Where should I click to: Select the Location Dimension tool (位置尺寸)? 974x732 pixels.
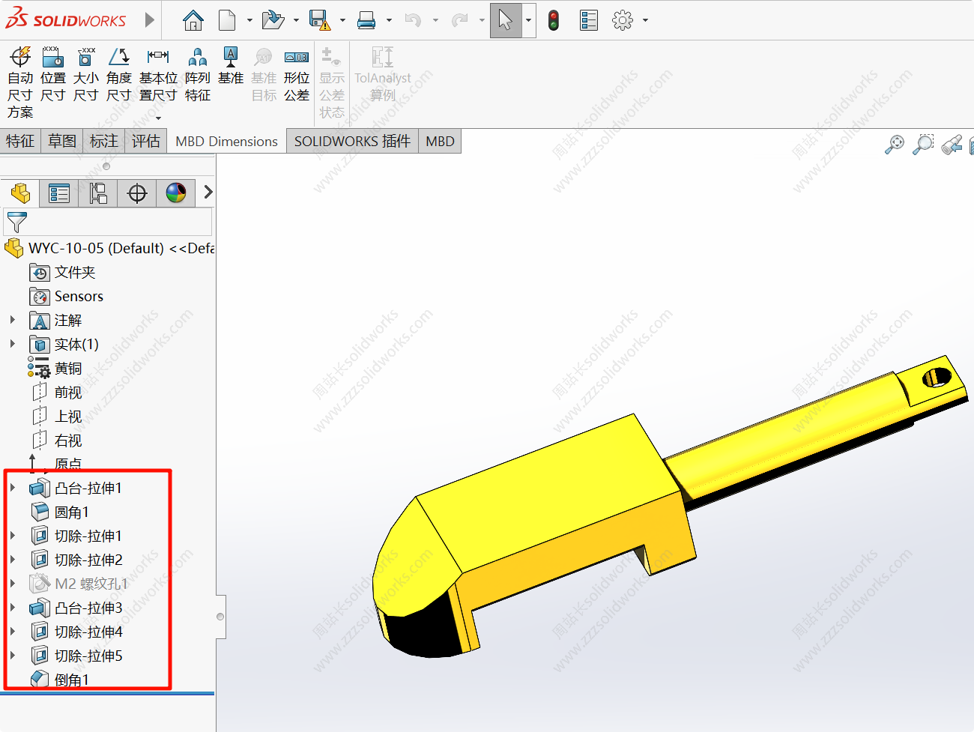[52, 74]
